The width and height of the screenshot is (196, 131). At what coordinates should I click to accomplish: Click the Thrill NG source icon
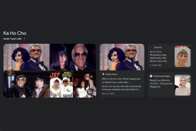151,47
